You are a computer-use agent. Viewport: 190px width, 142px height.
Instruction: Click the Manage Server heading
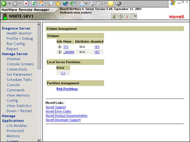15,54
